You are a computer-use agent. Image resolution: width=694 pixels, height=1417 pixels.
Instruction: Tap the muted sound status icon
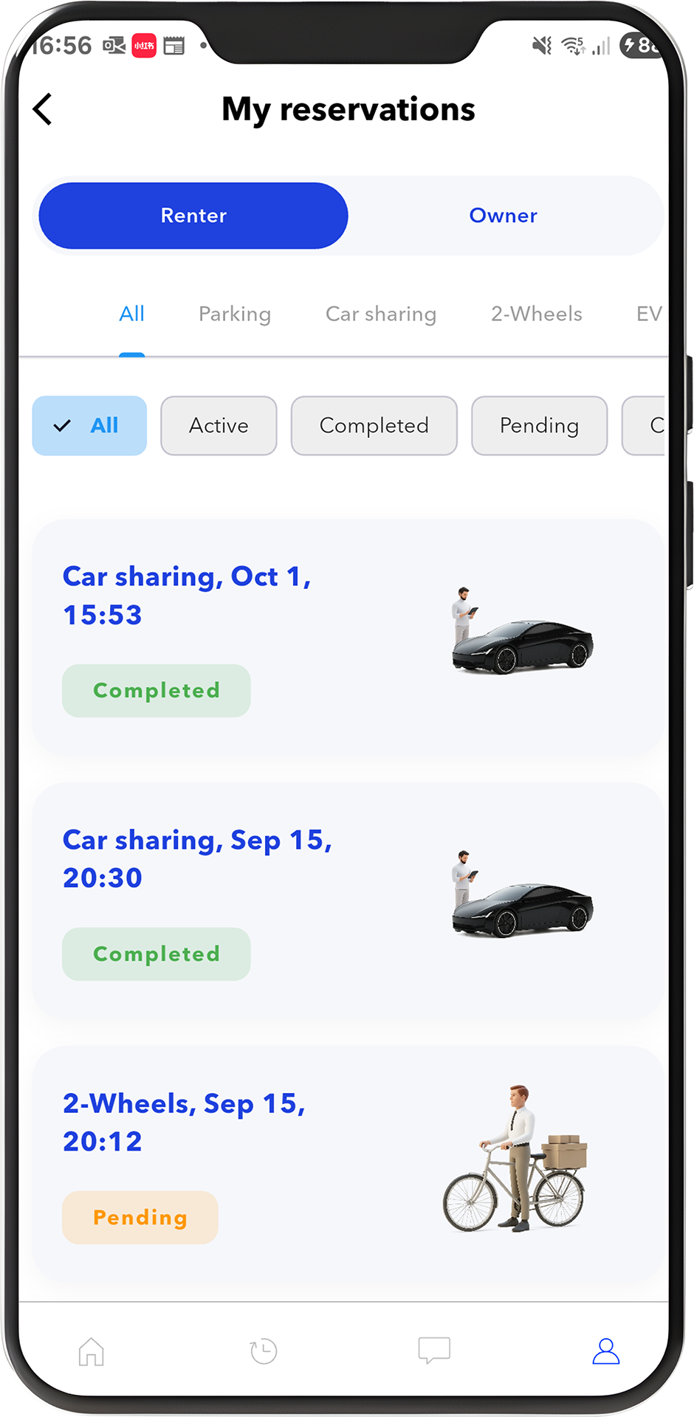[542, 46]
